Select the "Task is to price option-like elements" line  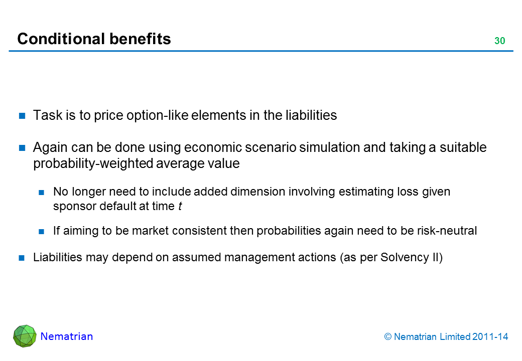tap(185, 115)
